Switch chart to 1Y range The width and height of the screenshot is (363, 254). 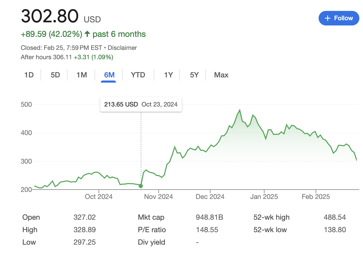click(169, 75)
